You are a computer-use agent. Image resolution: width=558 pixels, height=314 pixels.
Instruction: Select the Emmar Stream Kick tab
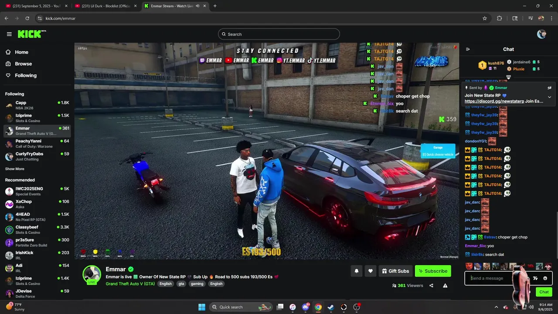(172, 6)
